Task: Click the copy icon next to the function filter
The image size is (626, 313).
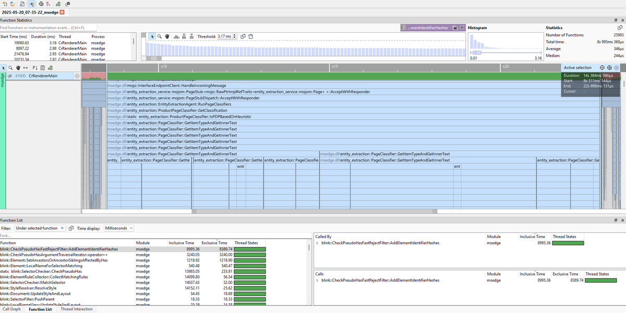Action: tap(72, 228)
